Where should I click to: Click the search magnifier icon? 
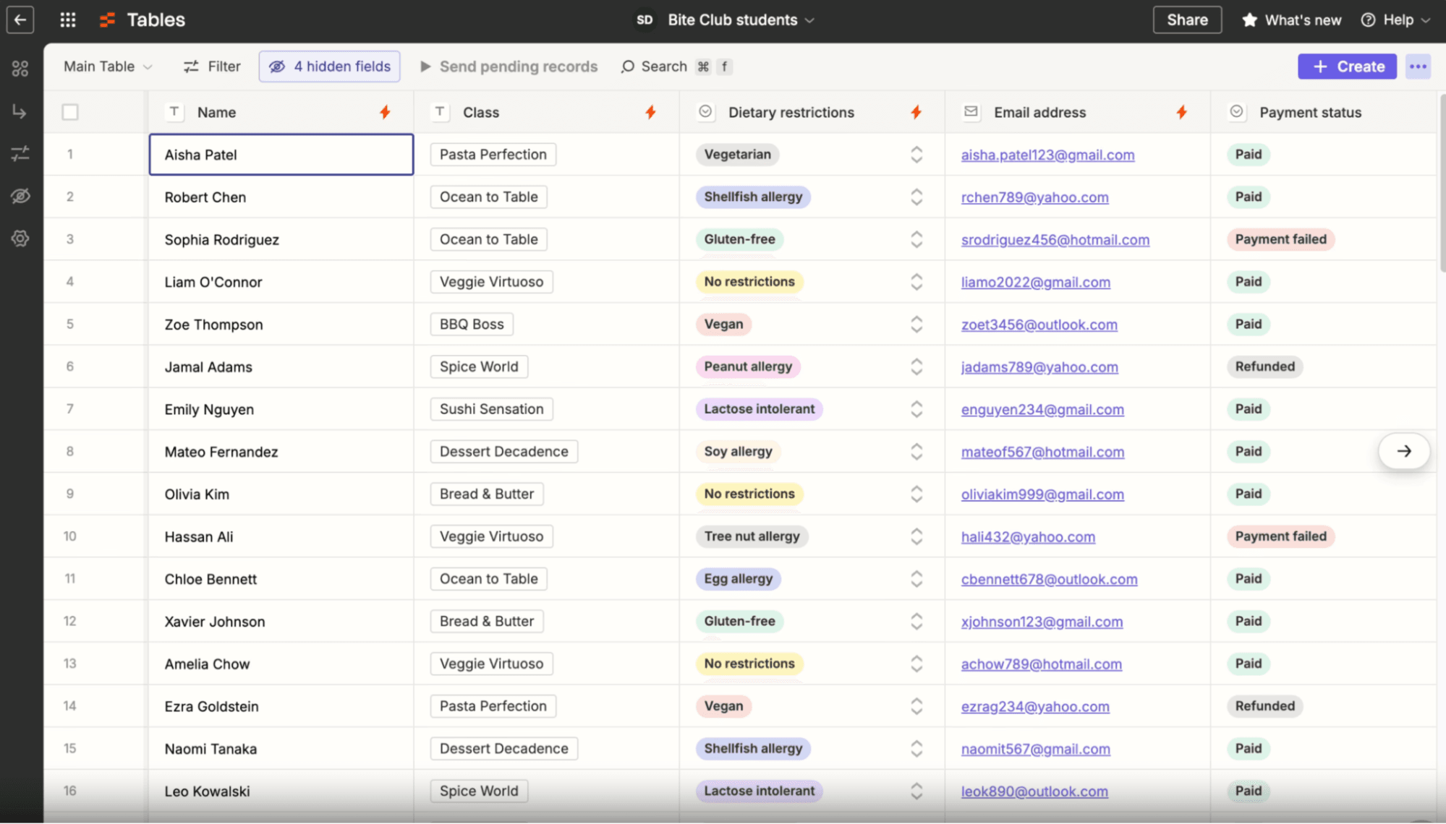[x=627, y=66]
